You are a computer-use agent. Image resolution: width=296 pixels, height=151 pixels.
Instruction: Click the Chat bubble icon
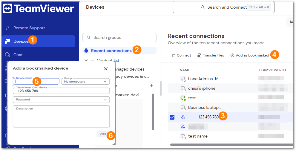[7, 55]
